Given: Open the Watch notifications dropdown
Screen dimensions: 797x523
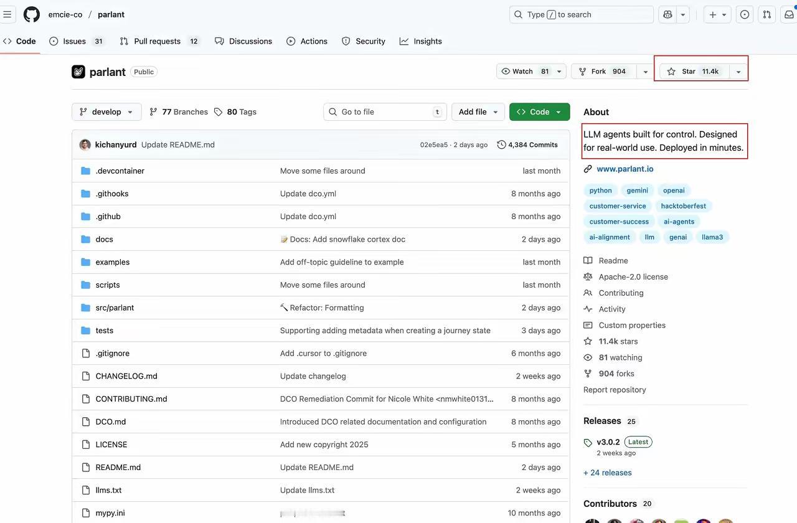Looking at the screenshot, I should [531, 72].
